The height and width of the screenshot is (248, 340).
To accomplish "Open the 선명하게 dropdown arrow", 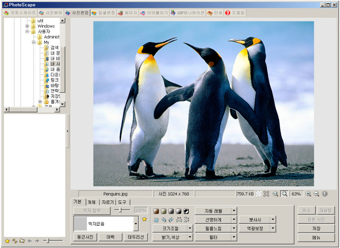I will (234, 220).
